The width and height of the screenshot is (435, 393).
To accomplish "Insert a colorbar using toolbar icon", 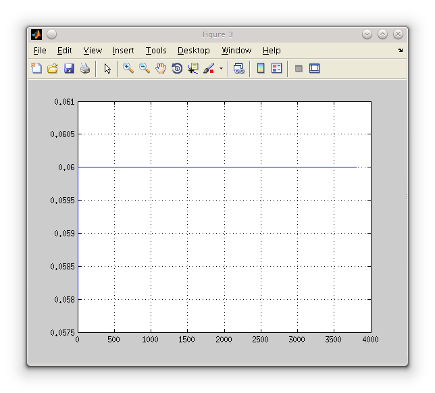I will (x=261, y=68).
